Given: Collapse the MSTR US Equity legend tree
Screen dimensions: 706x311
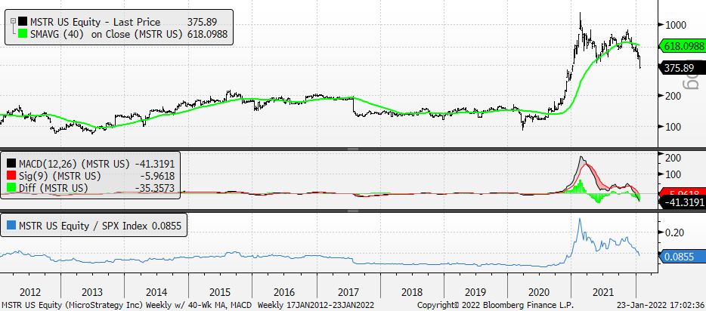Looking at the screenshot, I should pyautogui.click(x=13, y=21).
